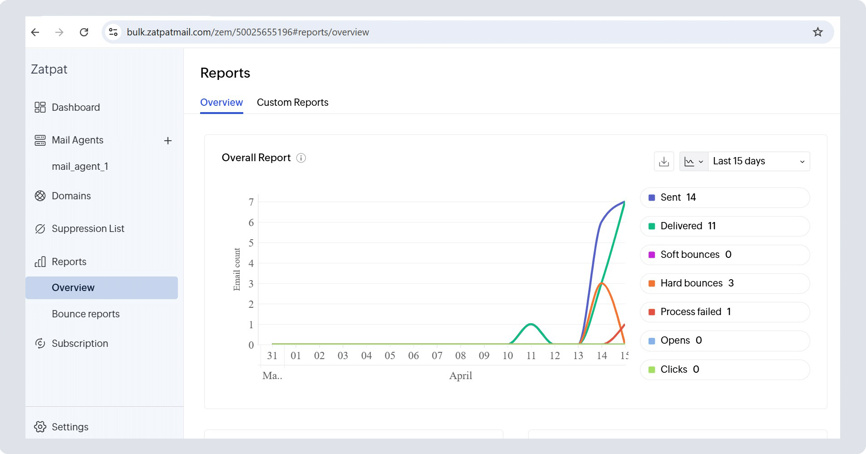Open the chart type selector dropdown
The height and width of the screenshot is (454, 866).
click(694, 162)
